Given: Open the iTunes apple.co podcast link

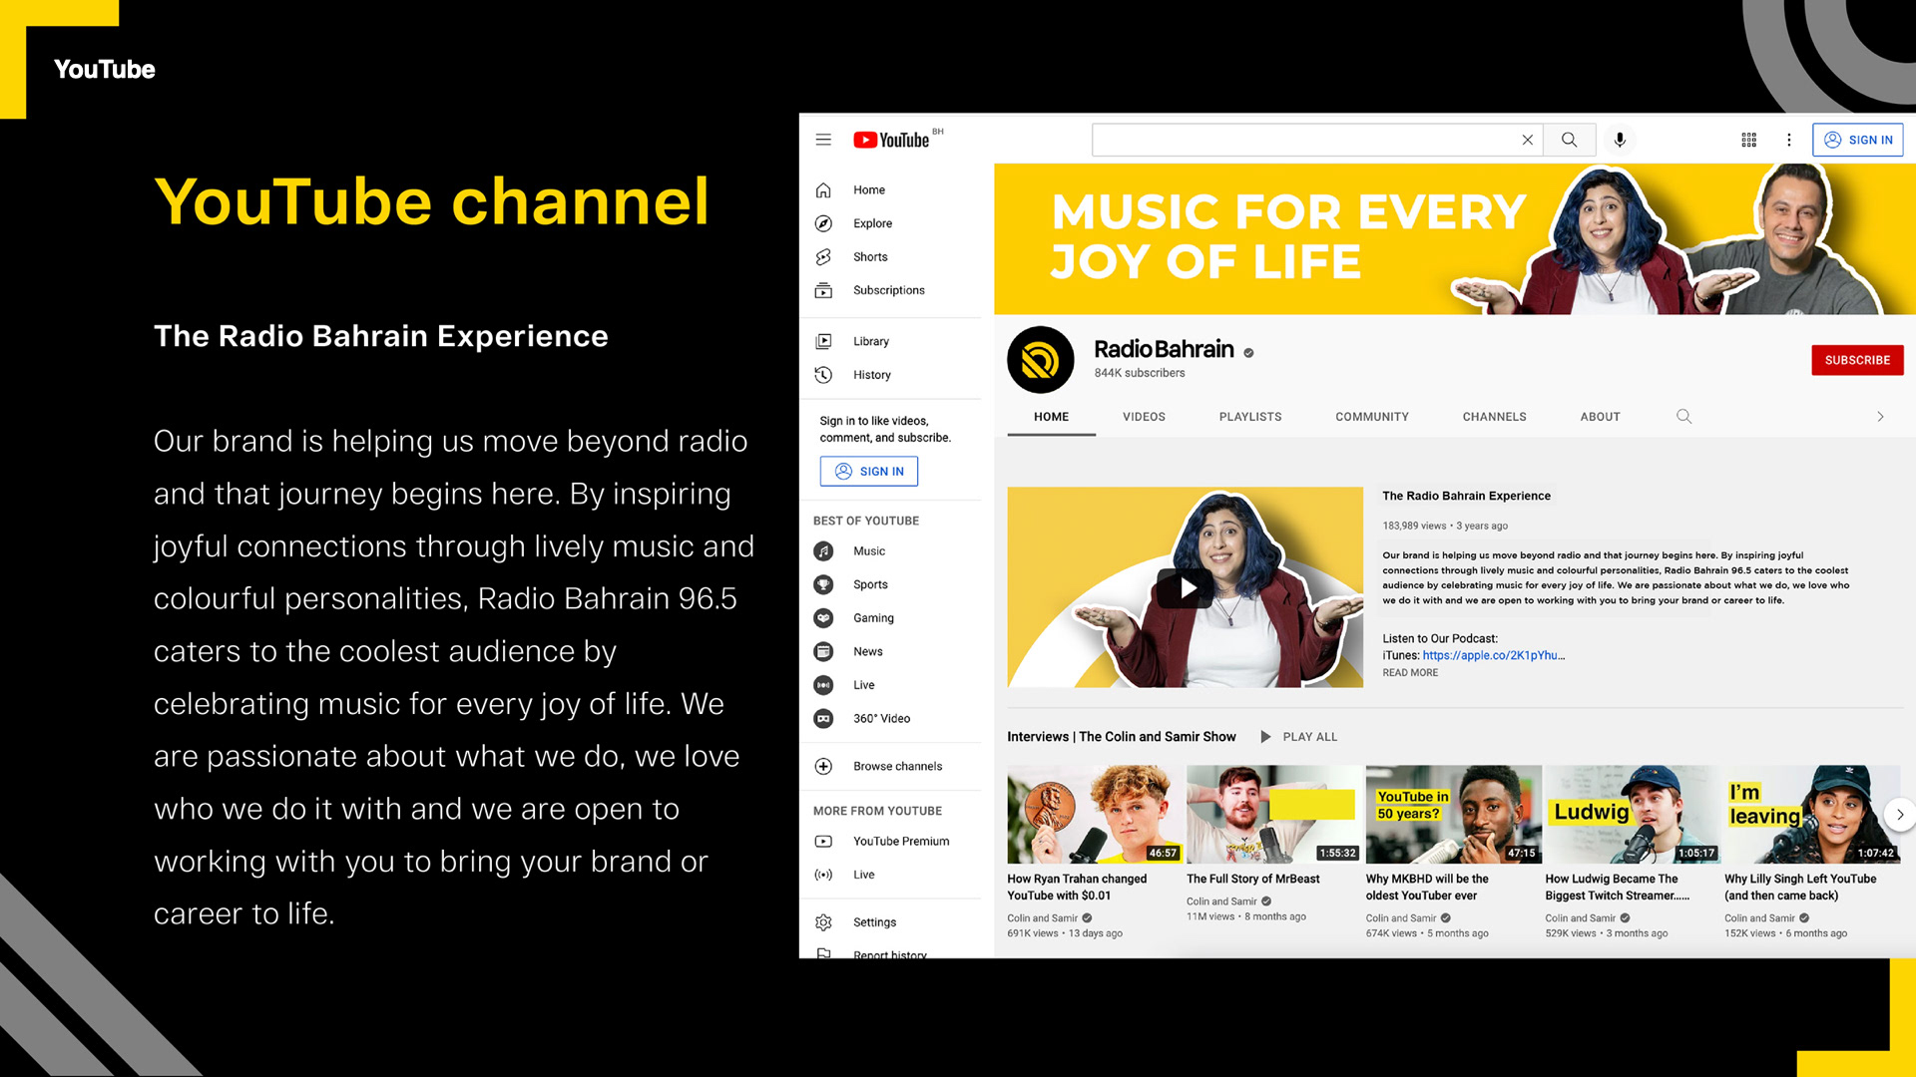Looking at the screenshot, I should point(1493,655).
